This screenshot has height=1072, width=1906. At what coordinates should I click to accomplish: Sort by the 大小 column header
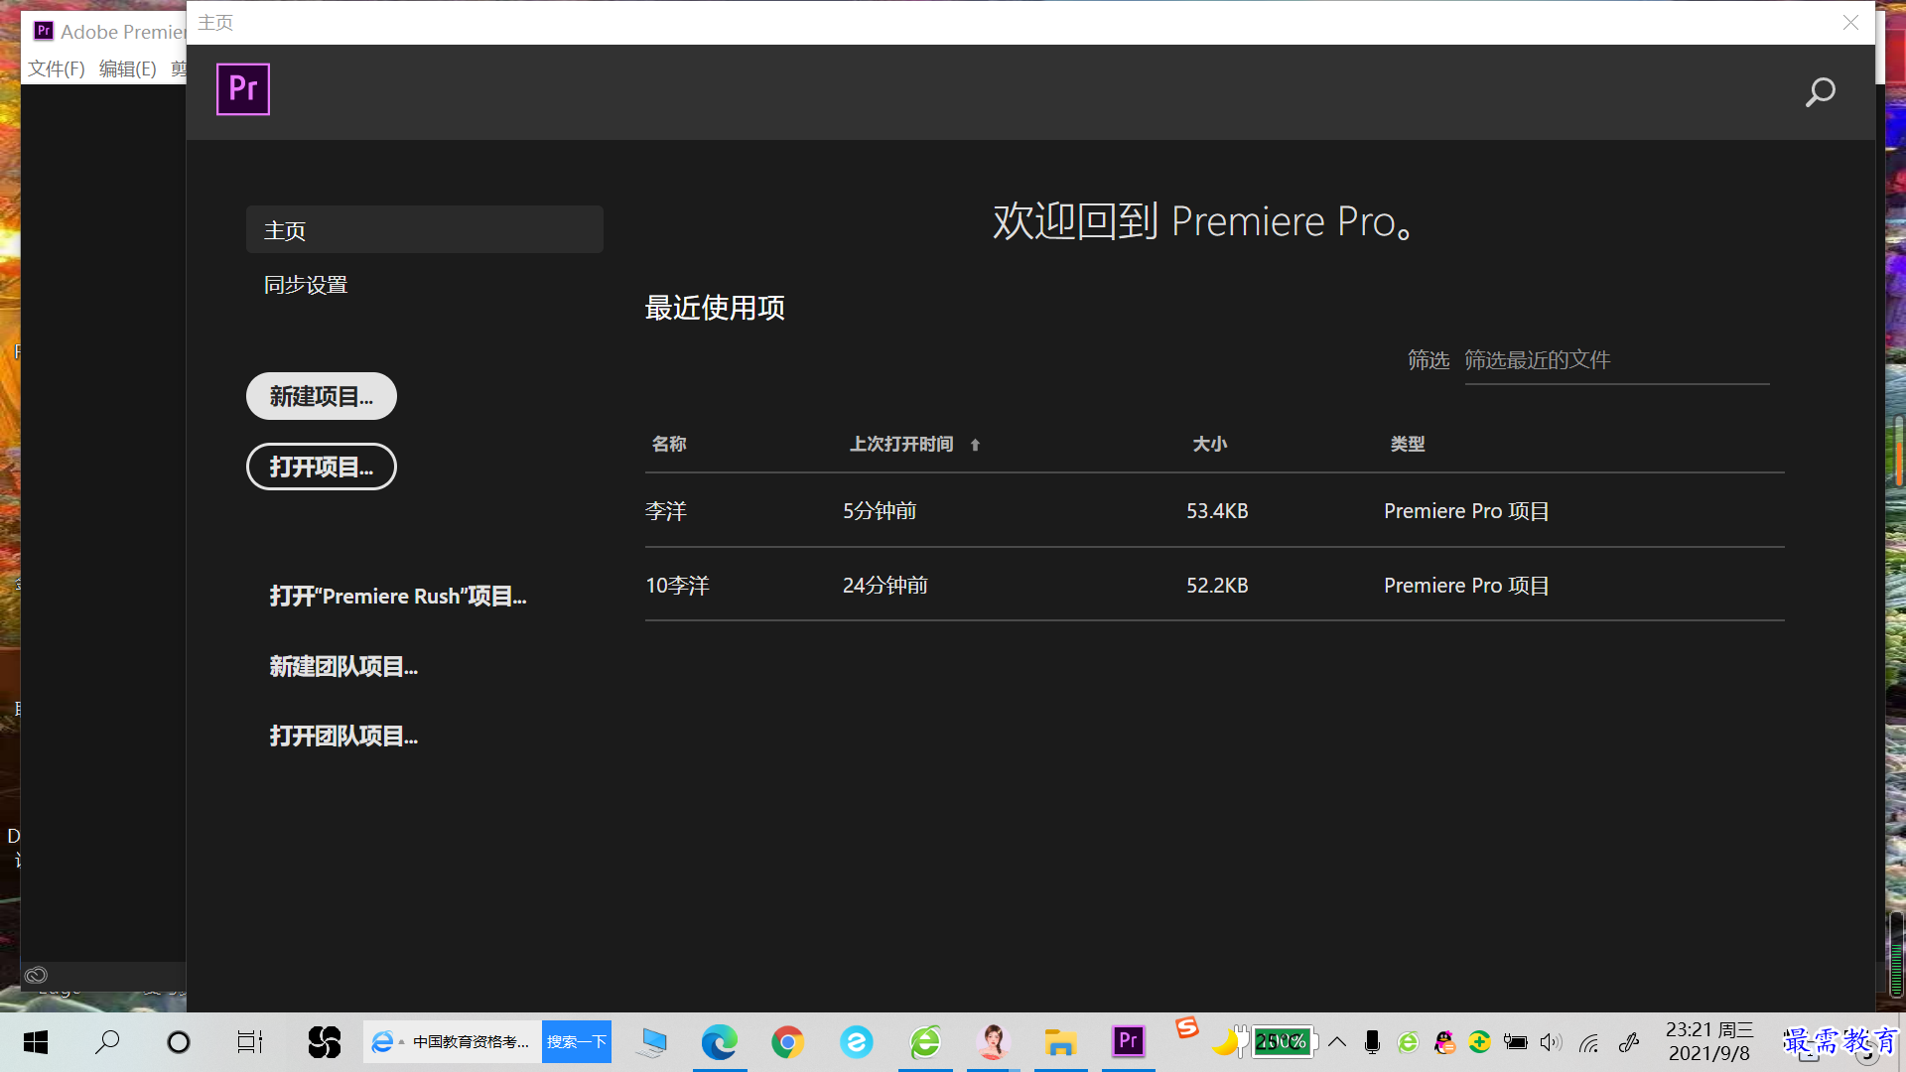click(x=1209, y=444)
